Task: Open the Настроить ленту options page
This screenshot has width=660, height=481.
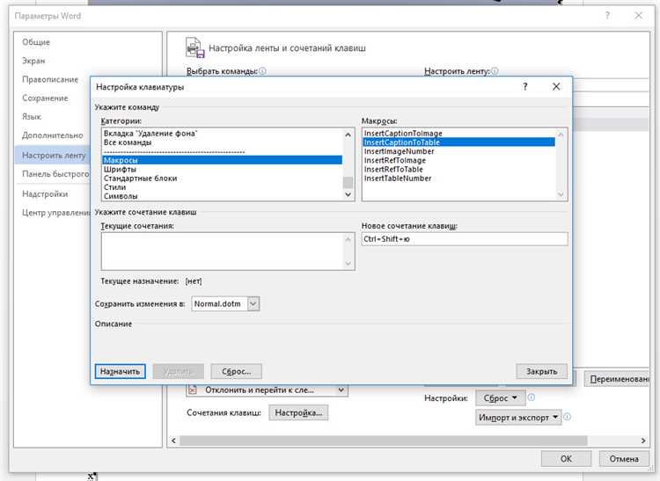Action: [54, 155]
